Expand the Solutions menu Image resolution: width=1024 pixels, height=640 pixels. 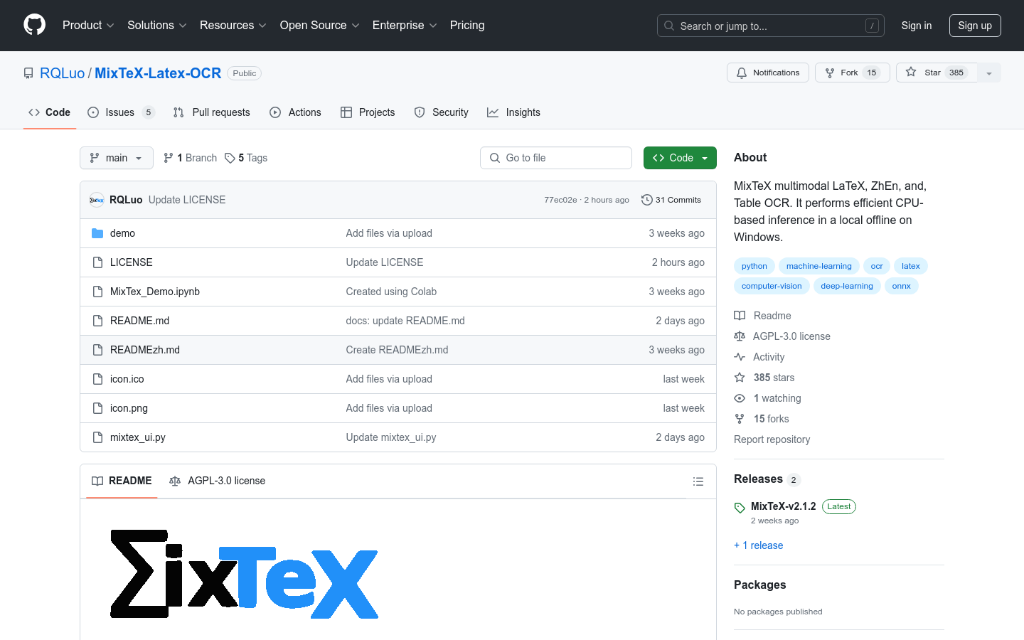(x=157, y=25)
